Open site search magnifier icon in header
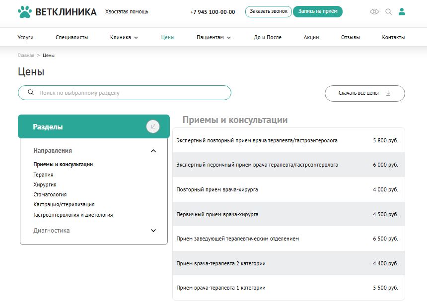The image size is (427, 302). point(389,12)
